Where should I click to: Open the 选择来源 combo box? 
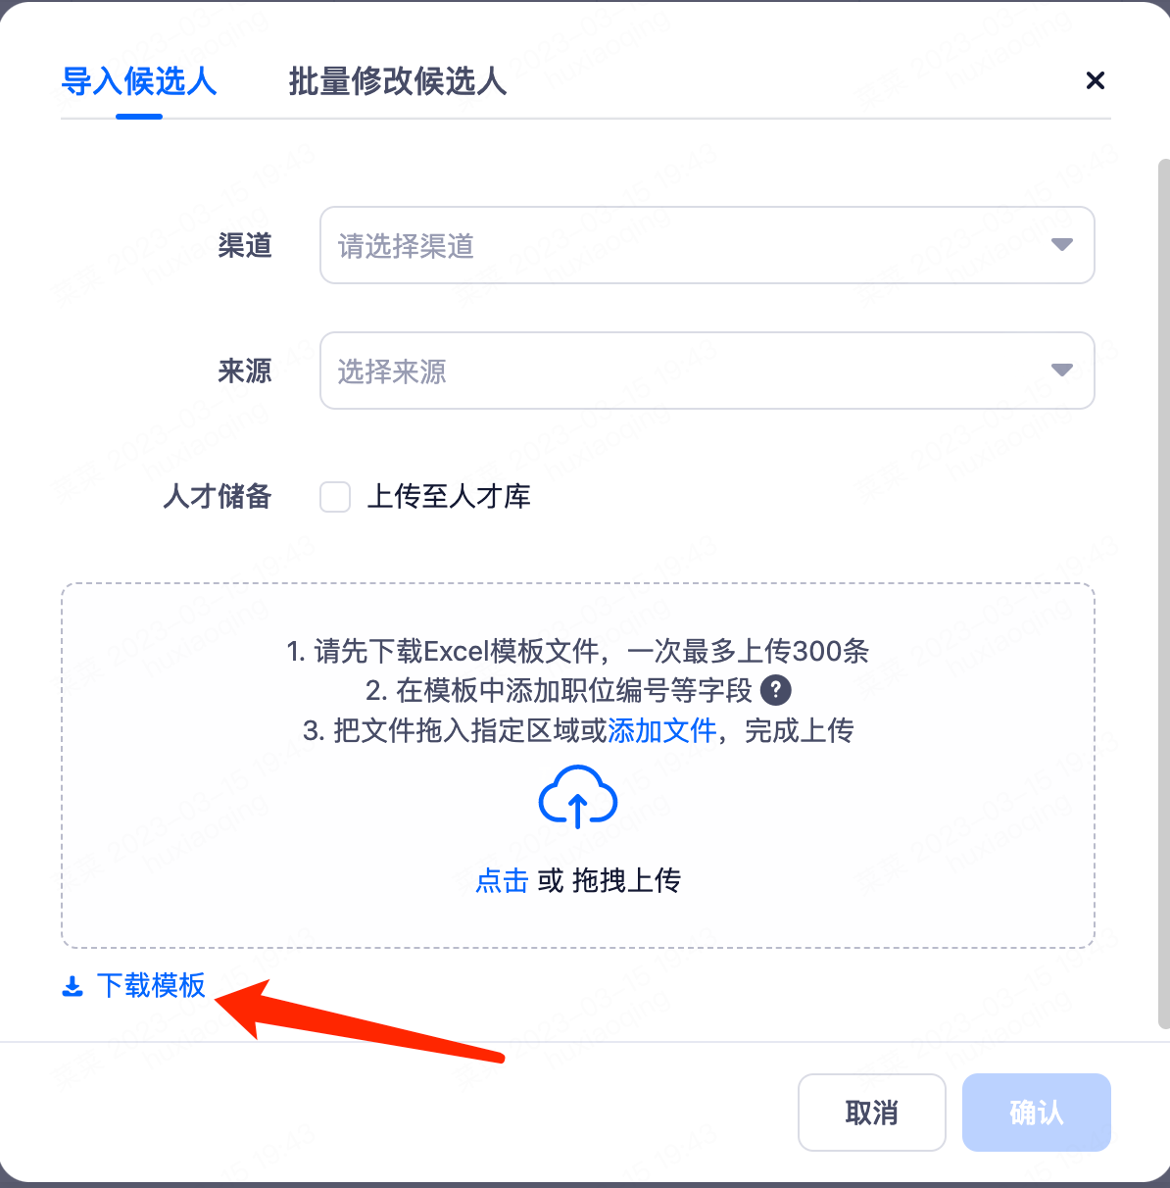tap(707, 371)
